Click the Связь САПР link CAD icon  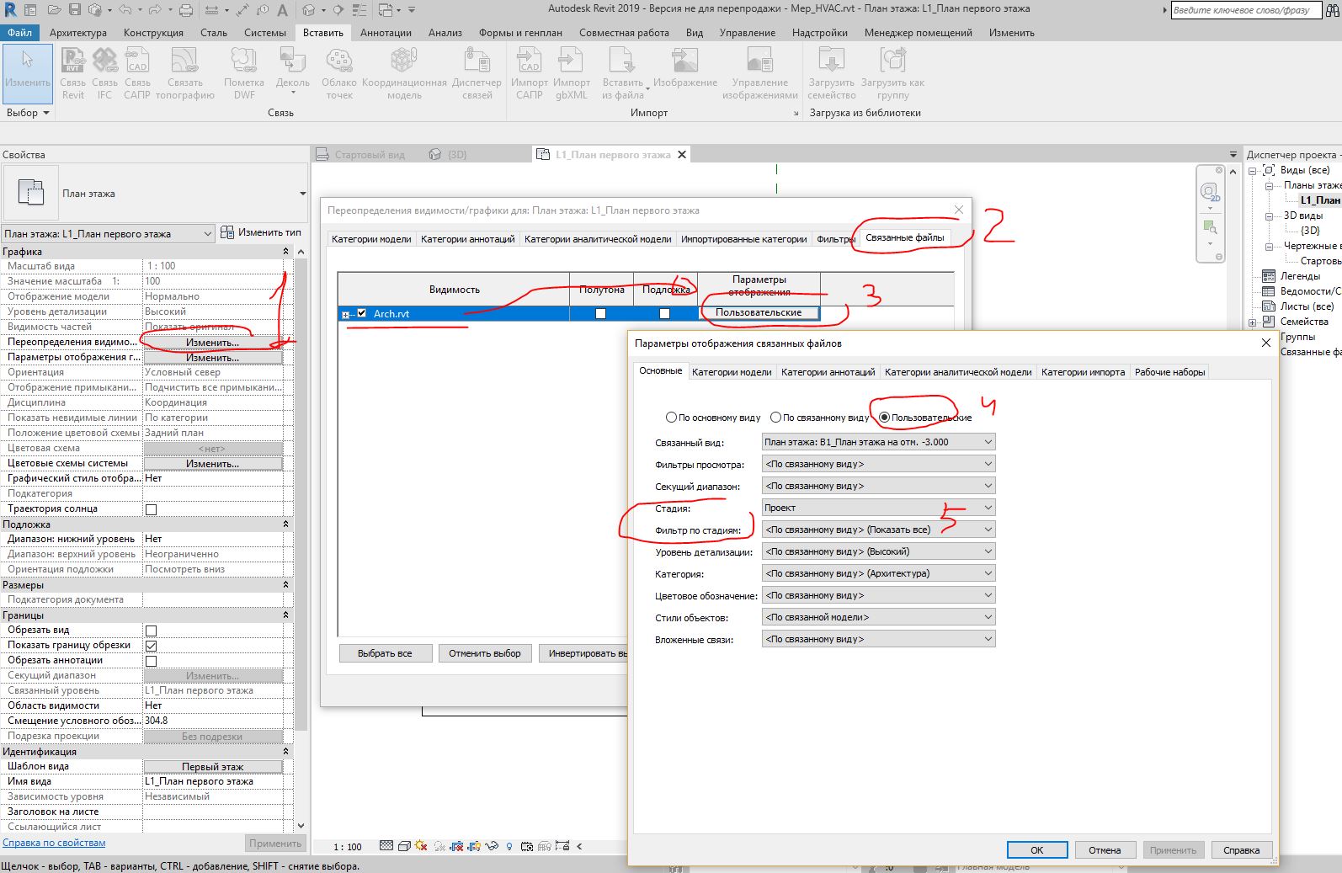137,61
